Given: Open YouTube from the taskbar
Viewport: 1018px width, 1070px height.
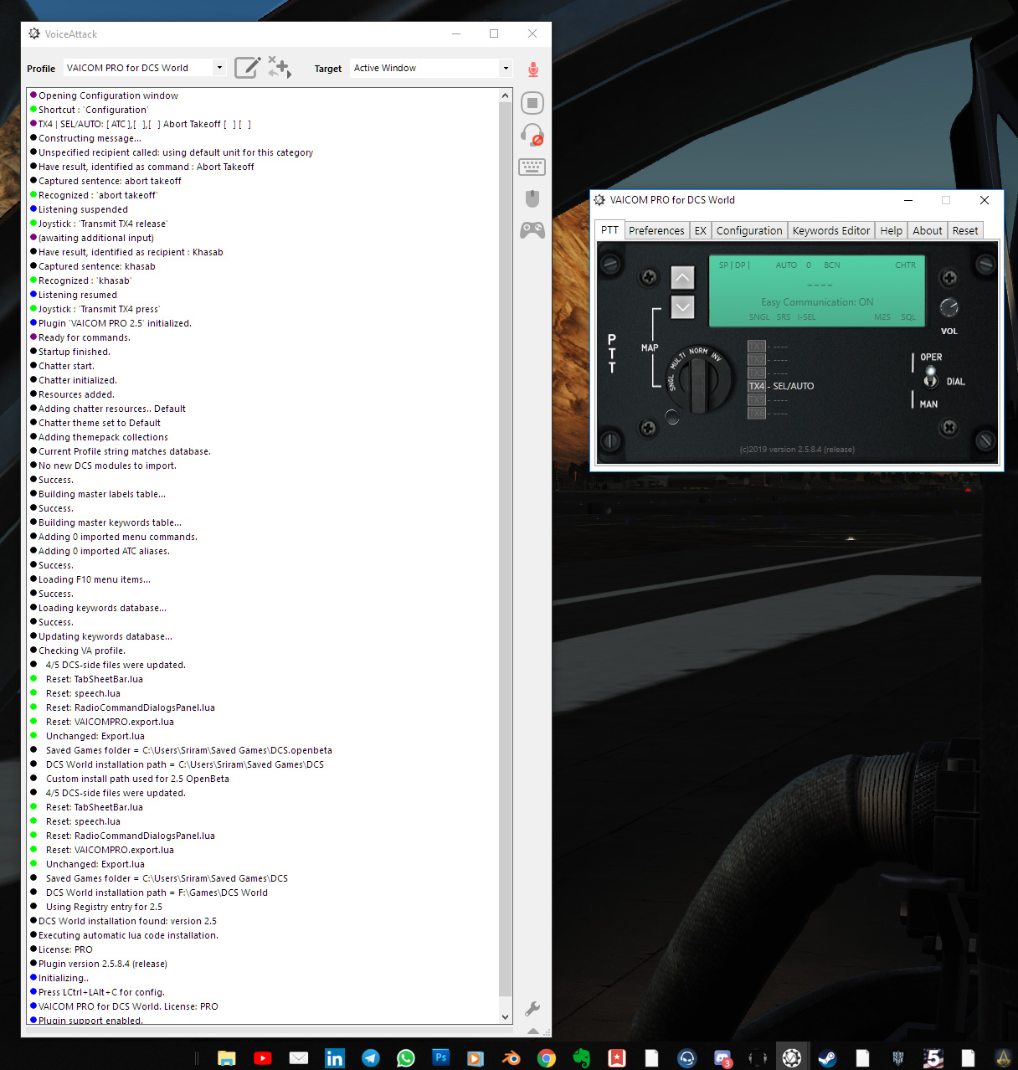Looking at the screenshot, I should tap(262, 1058).
